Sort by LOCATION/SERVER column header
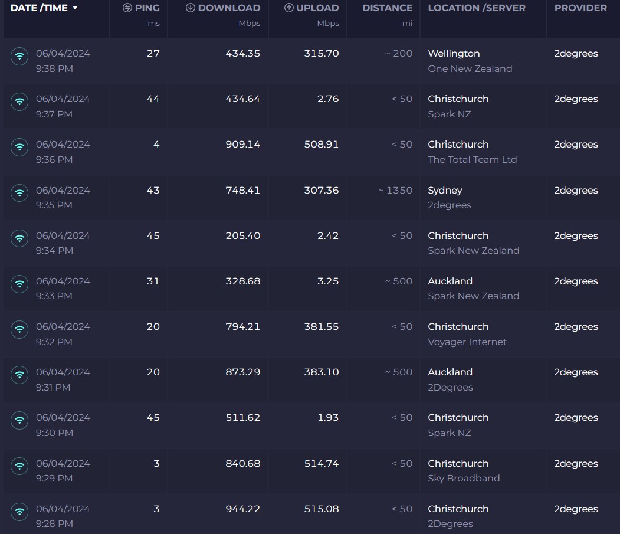Screen dimensions: 620x534 click(477, 8)
